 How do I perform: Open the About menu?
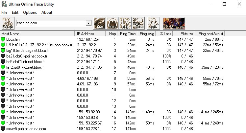click(47, 12)
